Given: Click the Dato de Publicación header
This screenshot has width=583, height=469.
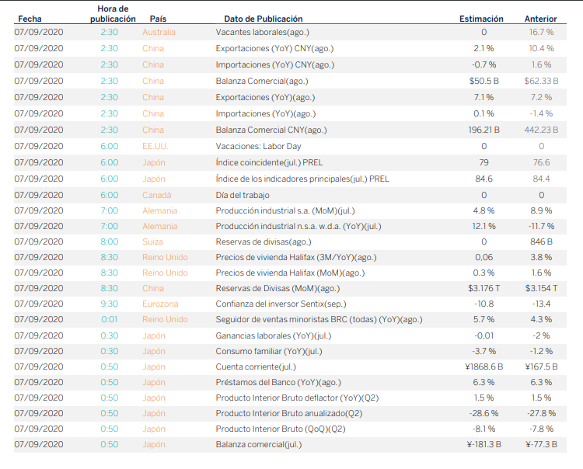Looking at the screenshot, I should 263,19.
